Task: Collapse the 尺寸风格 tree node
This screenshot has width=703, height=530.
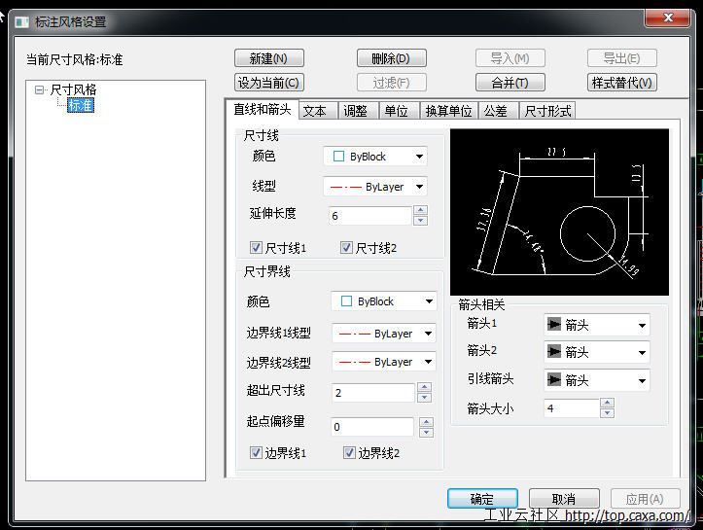Action: 40,89
